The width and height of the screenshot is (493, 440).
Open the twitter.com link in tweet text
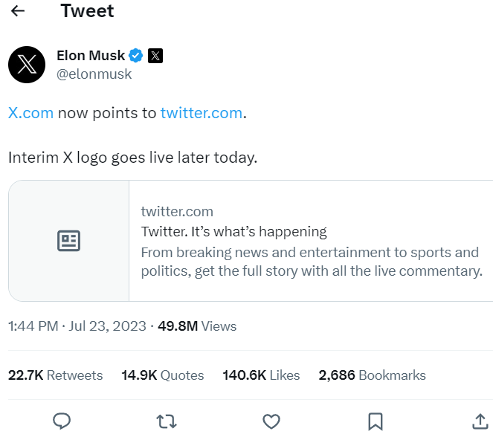(202, 113)
